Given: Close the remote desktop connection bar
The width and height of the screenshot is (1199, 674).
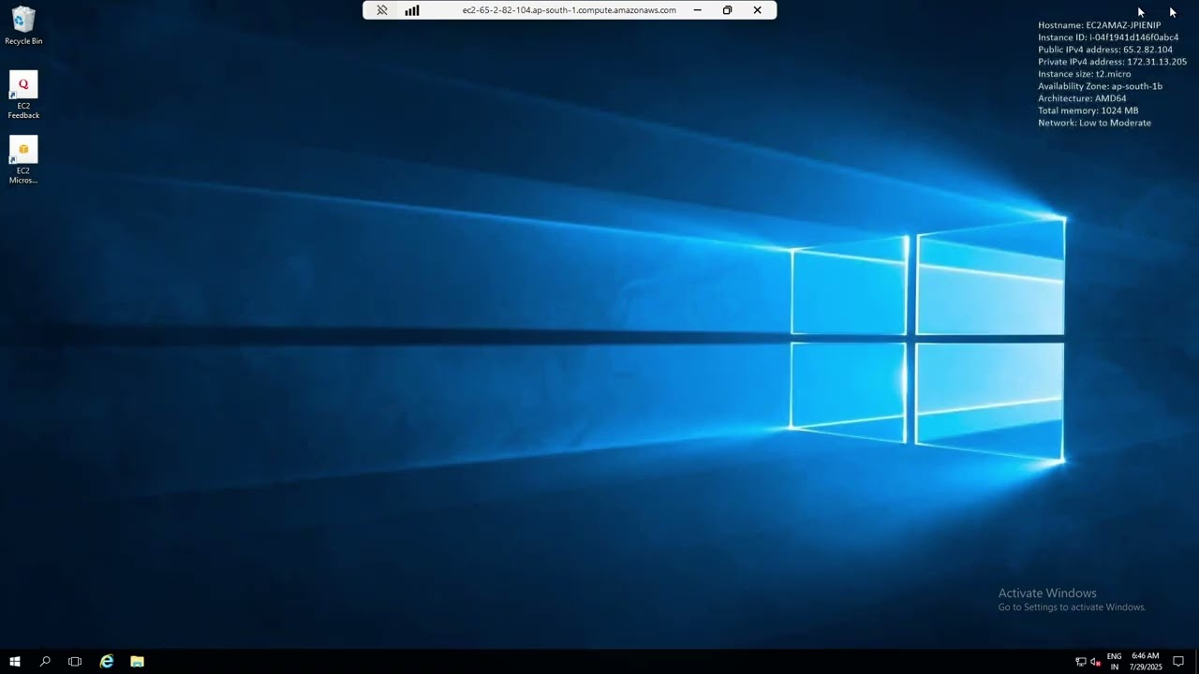Looking at the screenshot, I should tap(757, 10).
